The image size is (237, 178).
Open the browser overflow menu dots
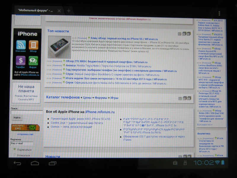pos(219,13)
